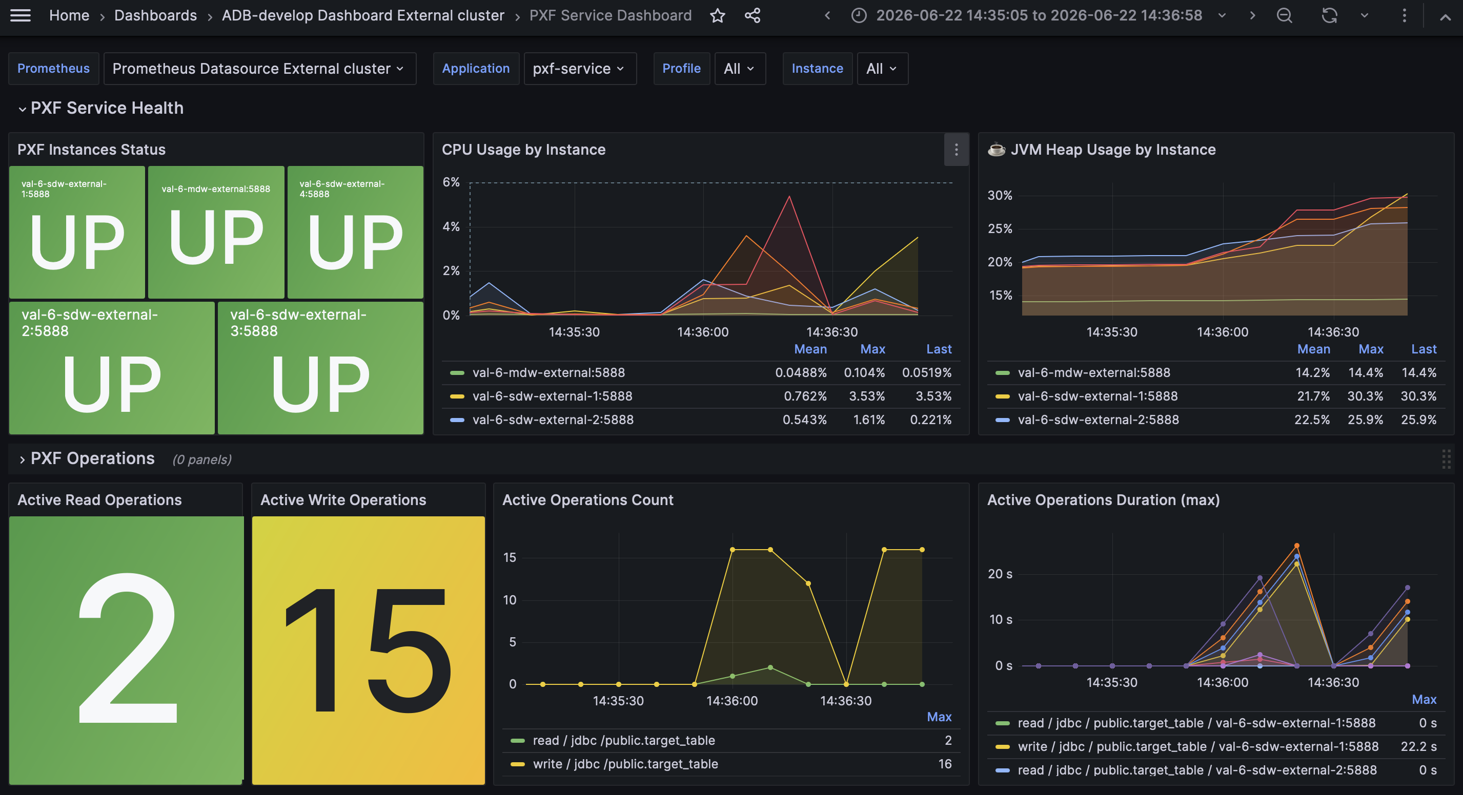Toggle read jdbc val-6-sdw-external-2:5888 duration series
1463x795 pixels.
pos(1196,770)
